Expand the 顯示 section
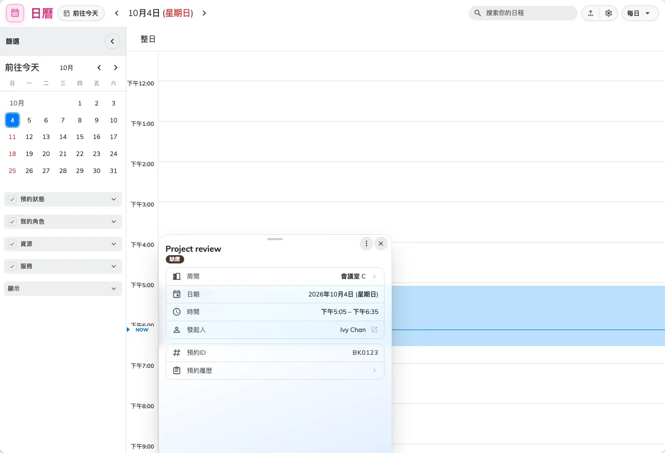Screen dimensions: 665x453 63,289
